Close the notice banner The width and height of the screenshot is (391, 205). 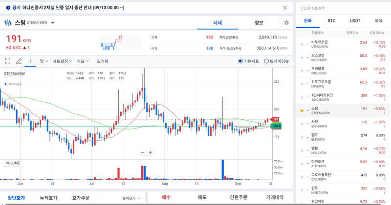(285, 8)
